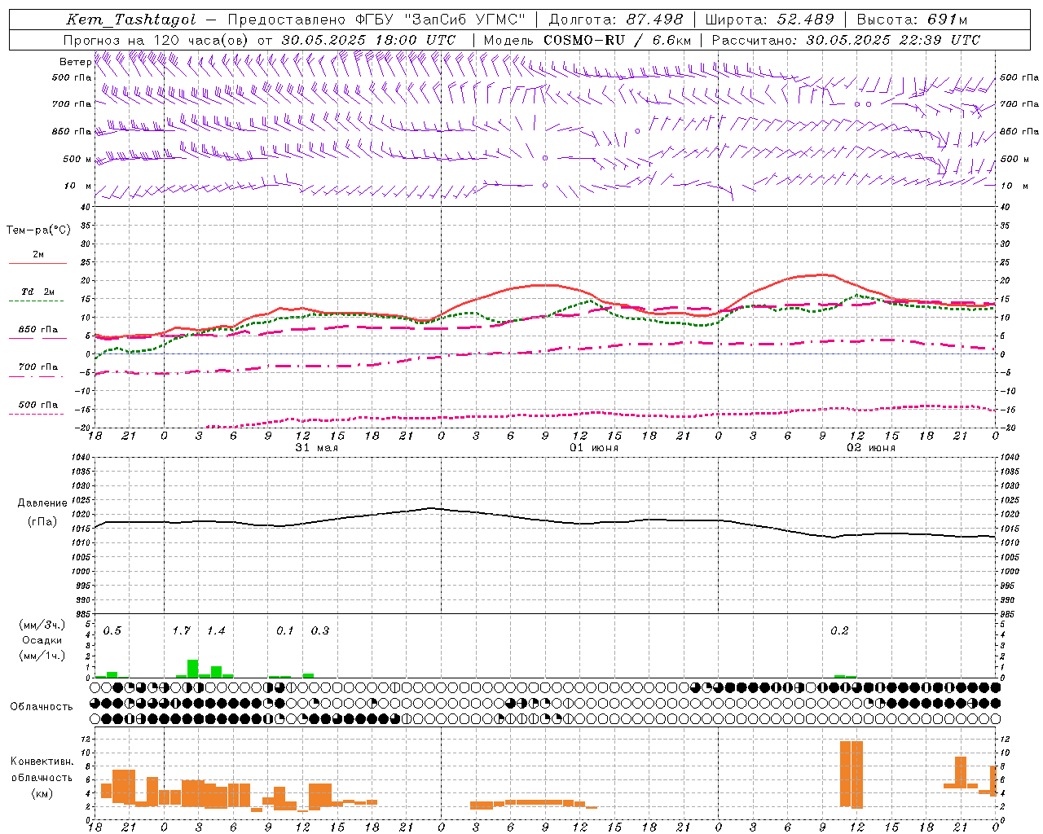Click the Рассчитано 30.05.2025 22:39 UTC timestamp
1043x834 pixels.
point(846,40)
